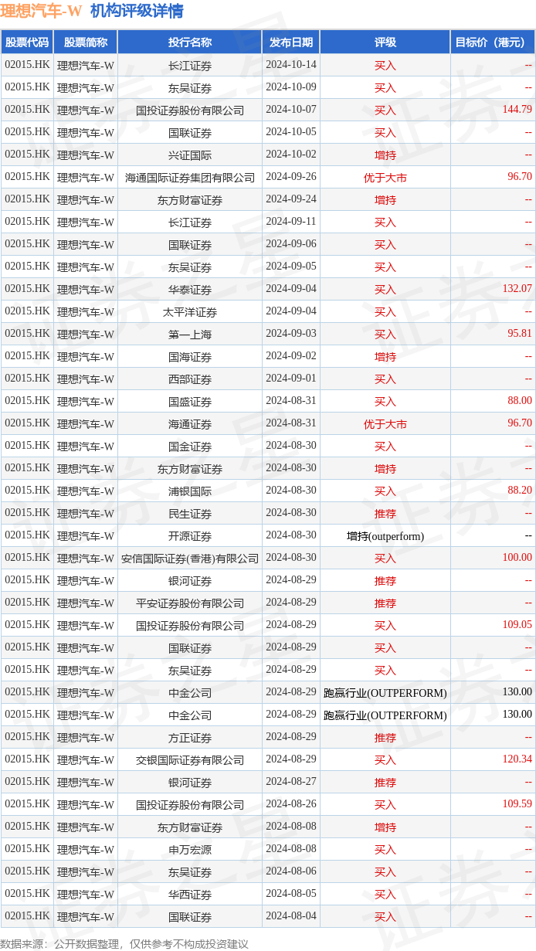The height and width of the screenshot is (951, 536).
Task: Click the 国金证券 cell
Action: (x=190, y=446)
